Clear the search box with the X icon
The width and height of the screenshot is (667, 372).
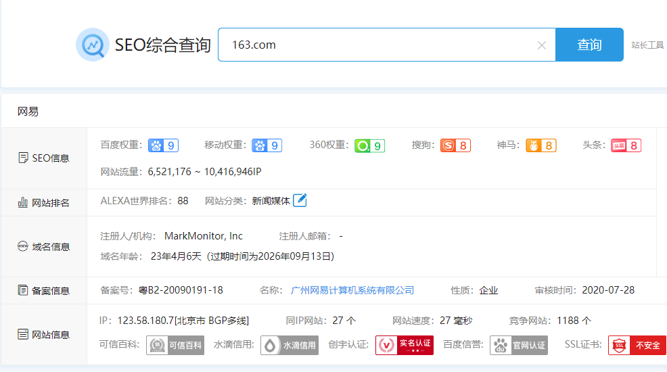pyautogui.click(x=541, y=45)
